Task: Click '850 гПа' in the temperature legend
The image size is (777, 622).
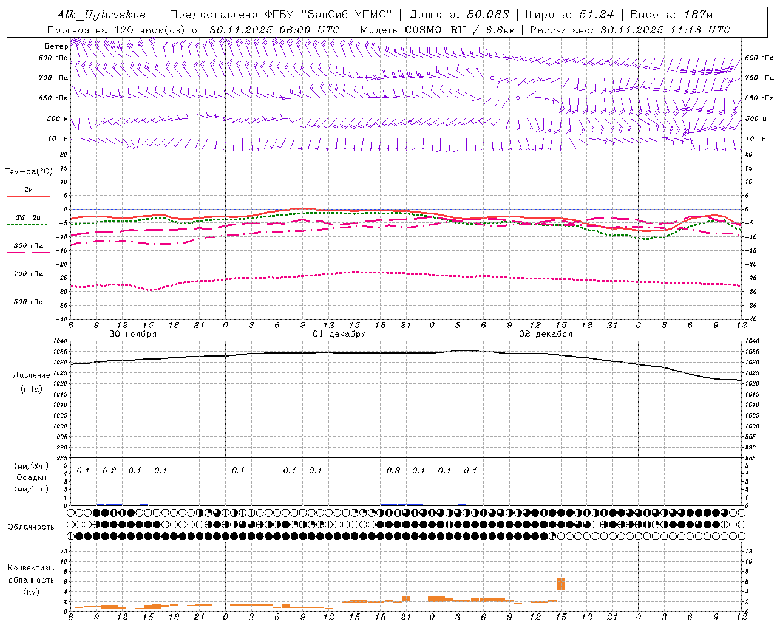Action: [x=29, y=246]
